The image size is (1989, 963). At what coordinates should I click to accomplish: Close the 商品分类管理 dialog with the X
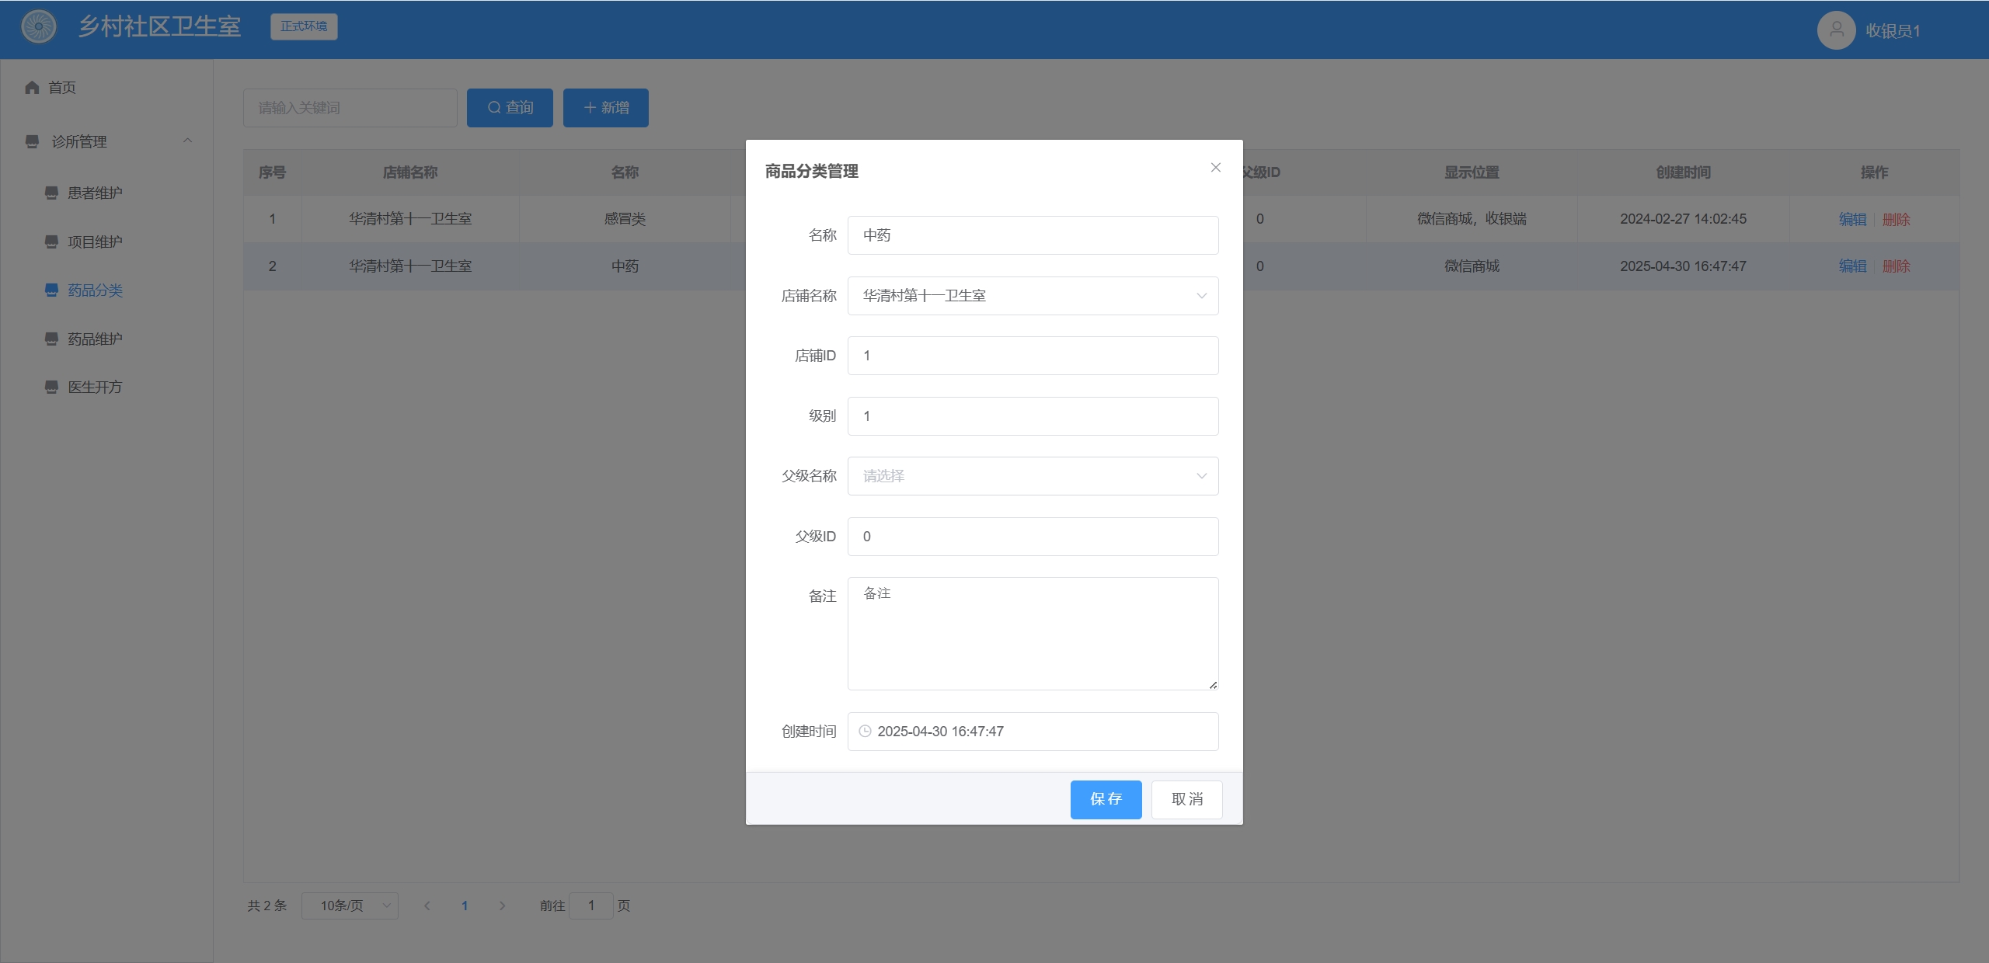click(x=1216, y=168)
